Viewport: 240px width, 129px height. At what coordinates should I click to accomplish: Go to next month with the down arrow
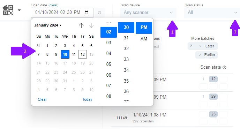pos(91,25)
